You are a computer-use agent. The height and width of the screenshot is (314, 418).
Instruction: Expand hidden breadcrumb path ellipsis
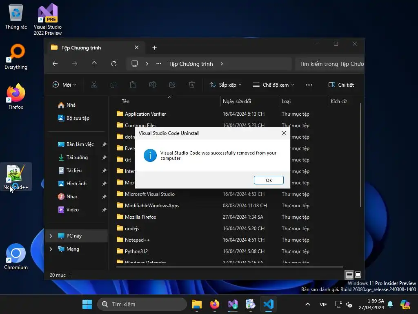[159, 64]
